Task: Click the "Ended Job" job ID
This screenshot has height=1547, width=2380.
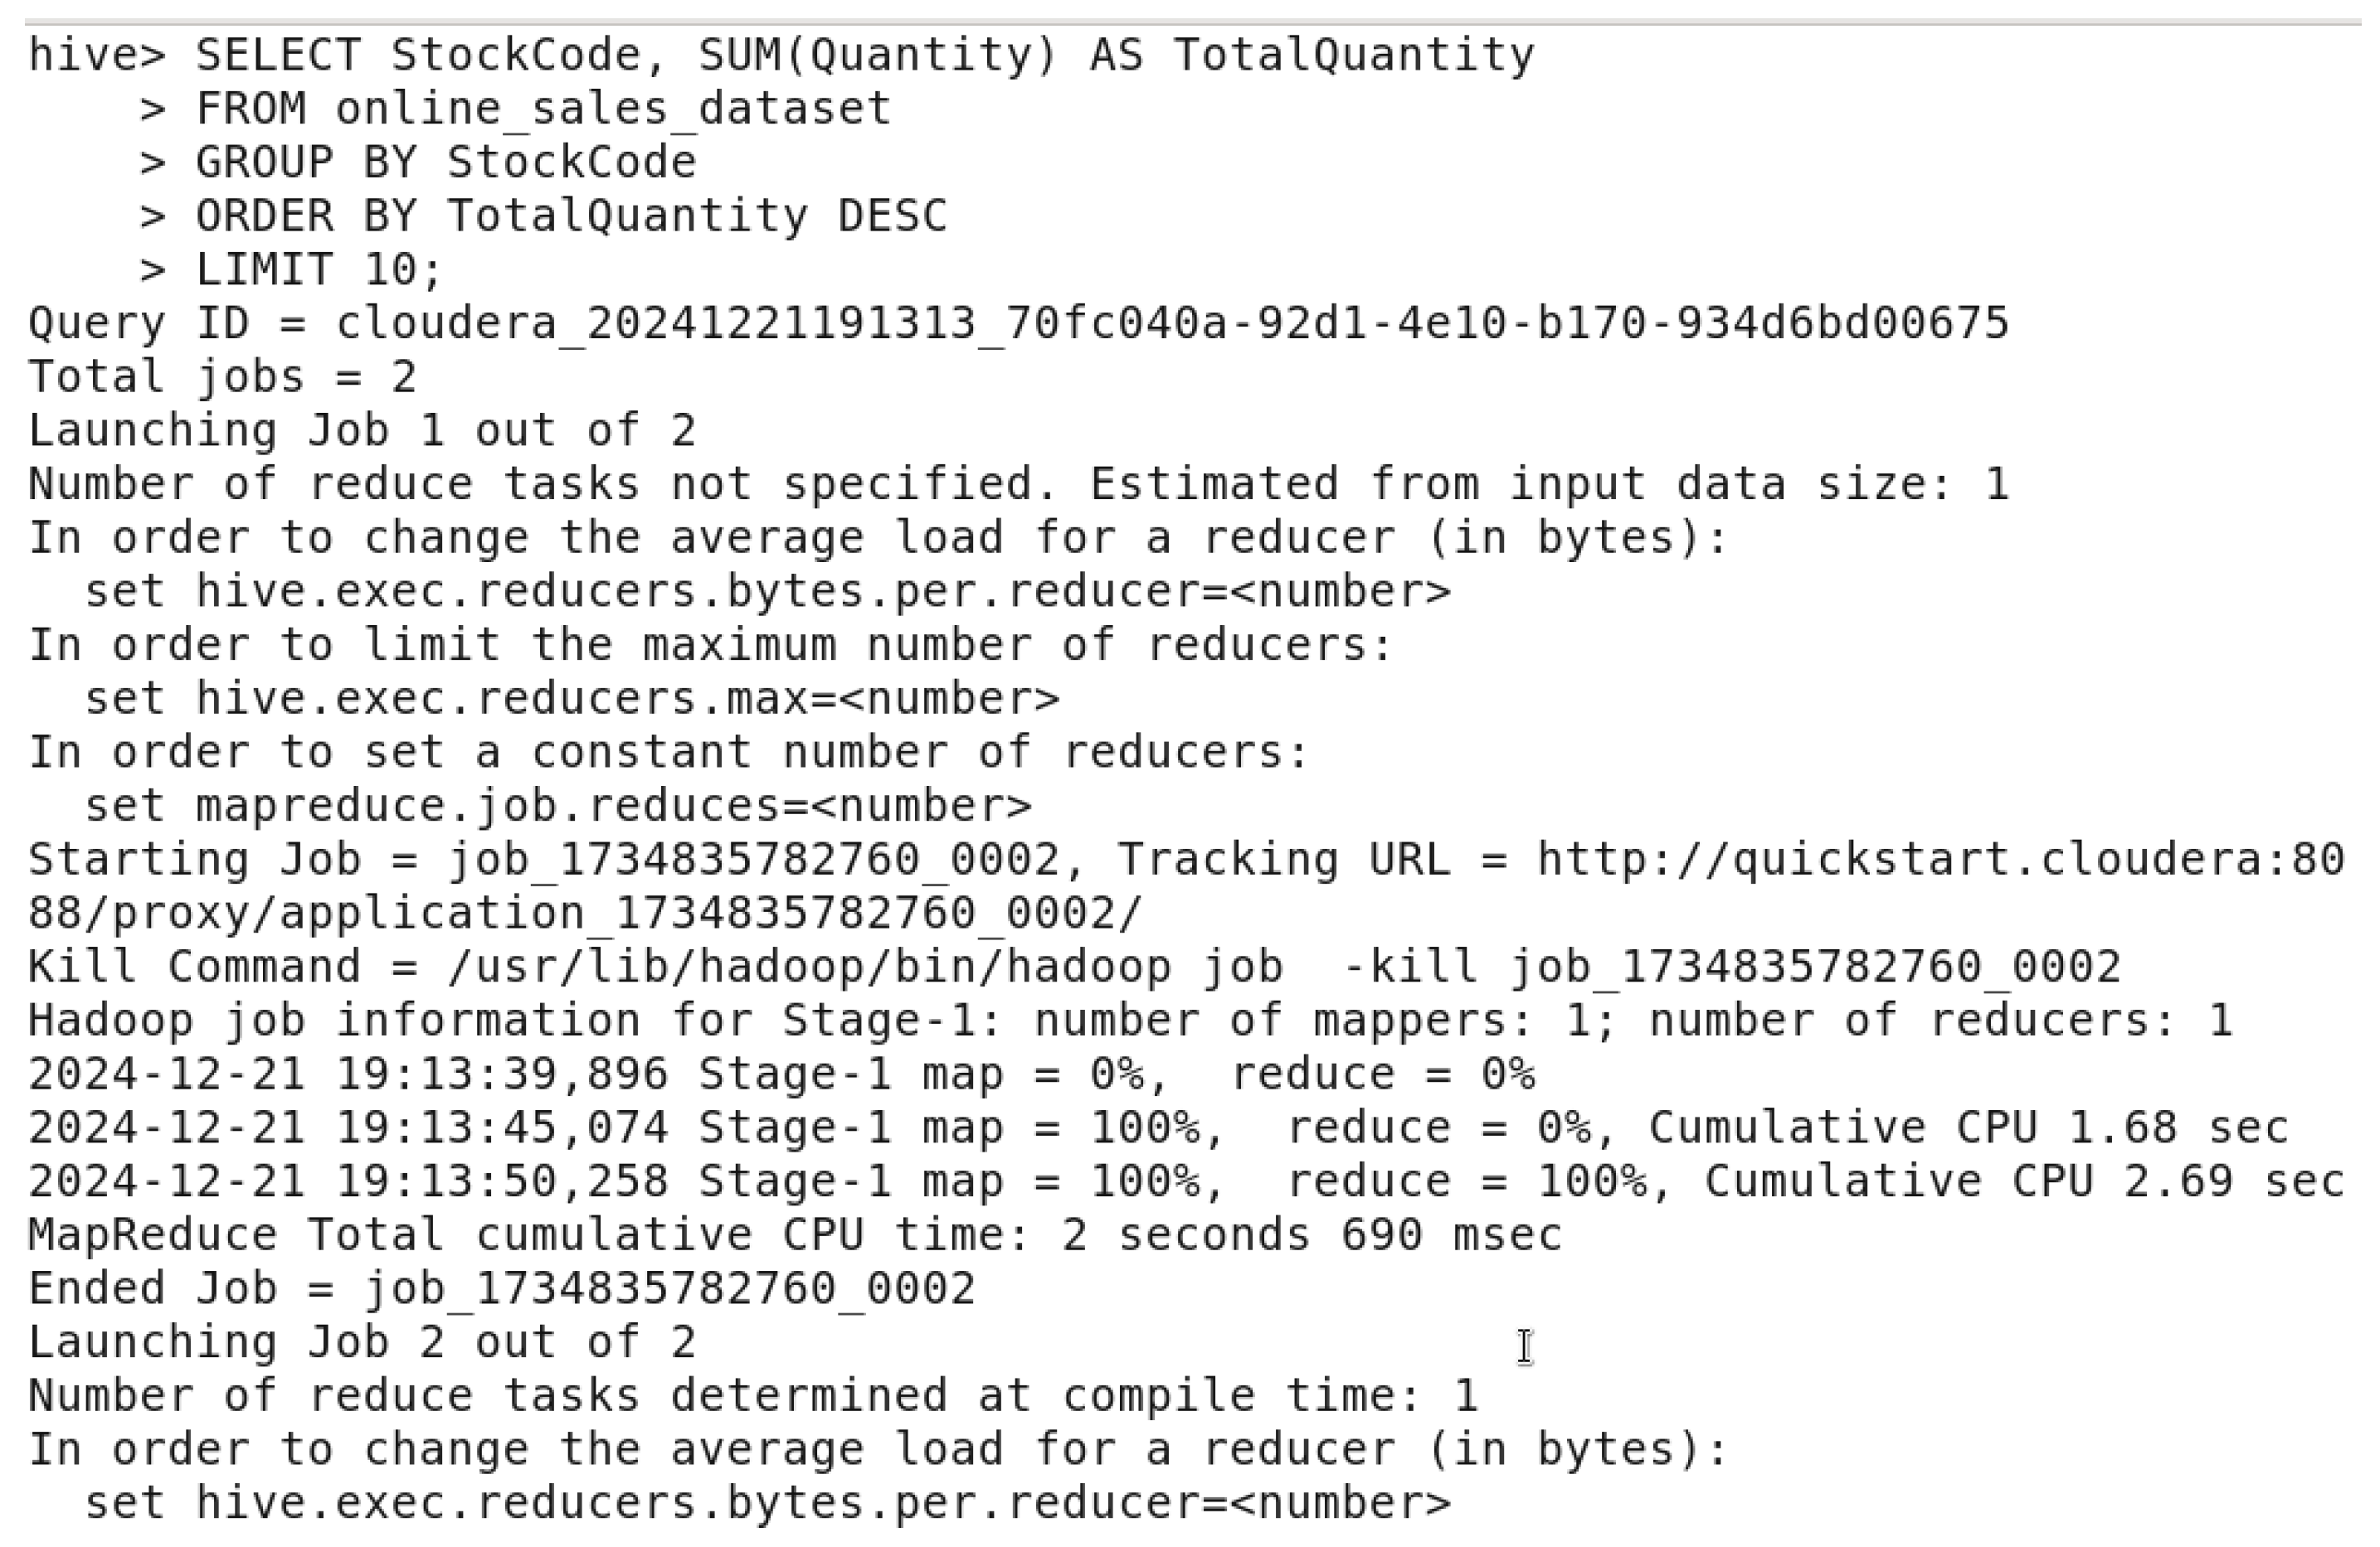Action: 669,1289
